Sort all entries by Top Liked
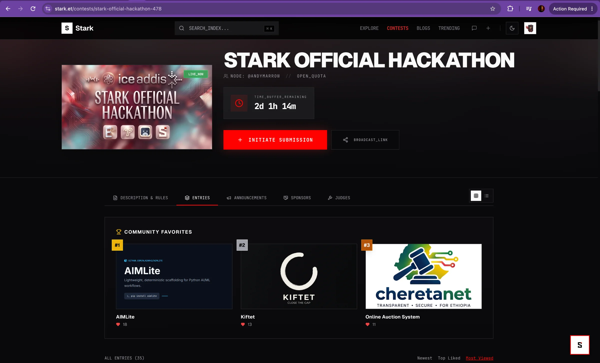Viewport: 600px width, 363px height. (449, 358)
